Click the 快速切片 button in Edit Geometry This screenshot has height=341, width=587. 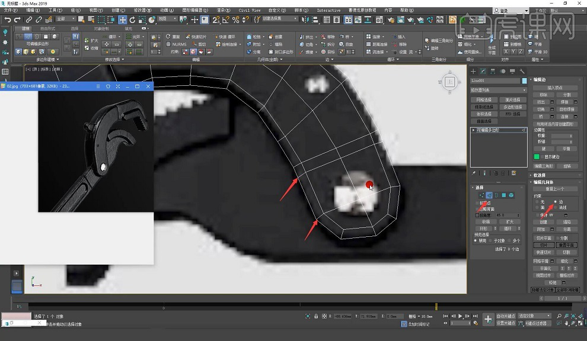click(x=544, y=252)
